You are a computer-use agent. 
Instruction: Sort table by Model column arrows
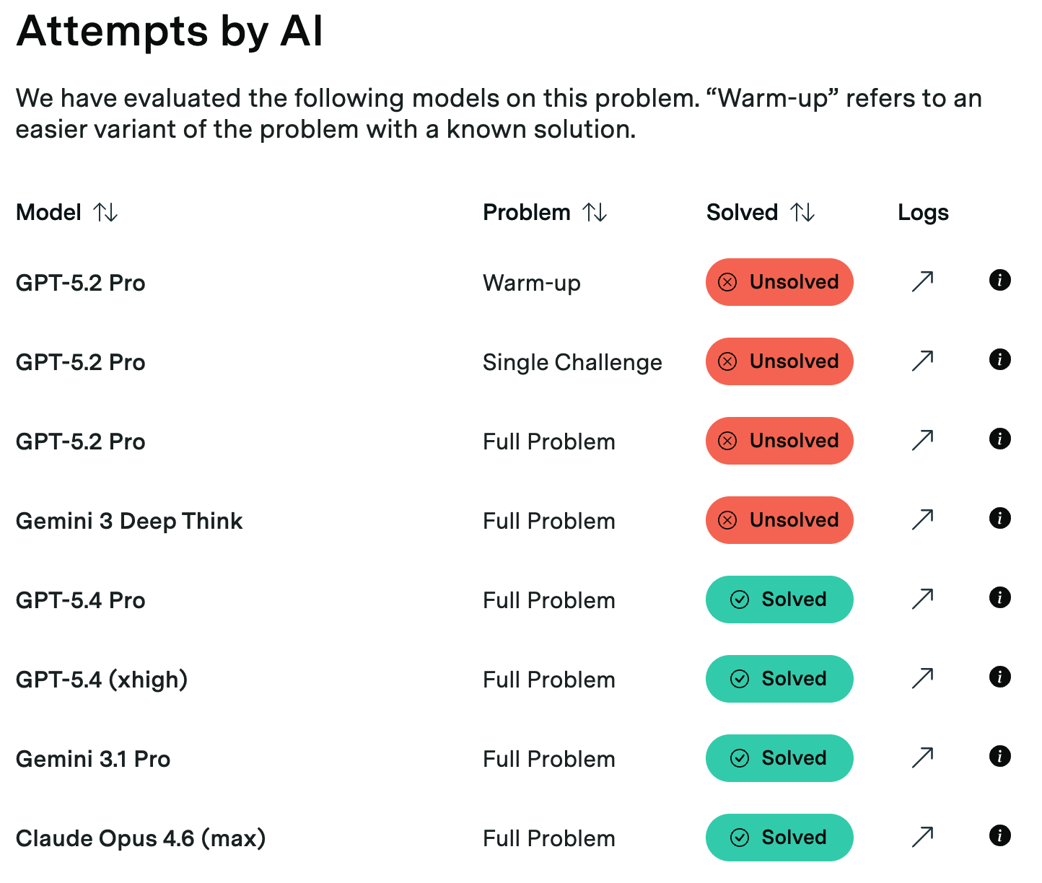(105, 213)
